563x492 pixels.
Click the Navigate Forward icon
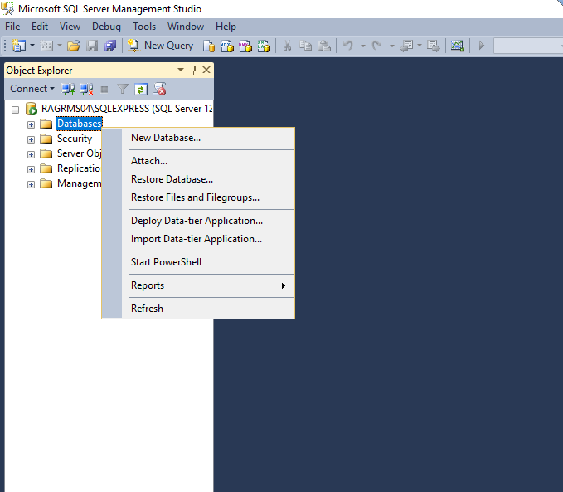(434, 46)
